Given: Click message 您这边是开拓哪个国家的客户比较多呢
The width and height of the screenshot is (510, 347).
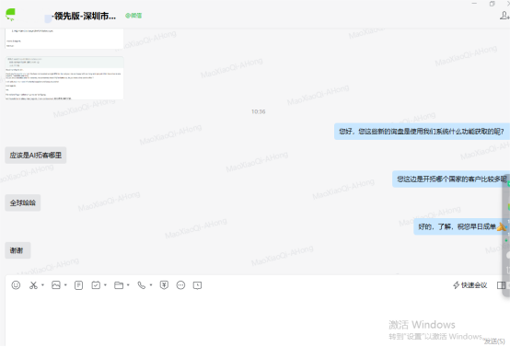Looking at the screenshot, I should 451,179.
